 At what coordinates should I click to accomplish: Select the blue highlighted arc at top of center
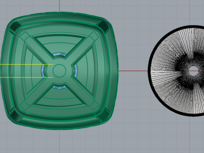59,54
